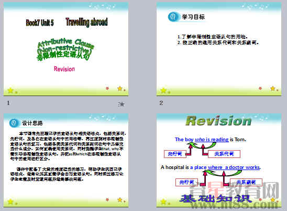Click the blue 基础知识 WordArt text

click(215, 199)
